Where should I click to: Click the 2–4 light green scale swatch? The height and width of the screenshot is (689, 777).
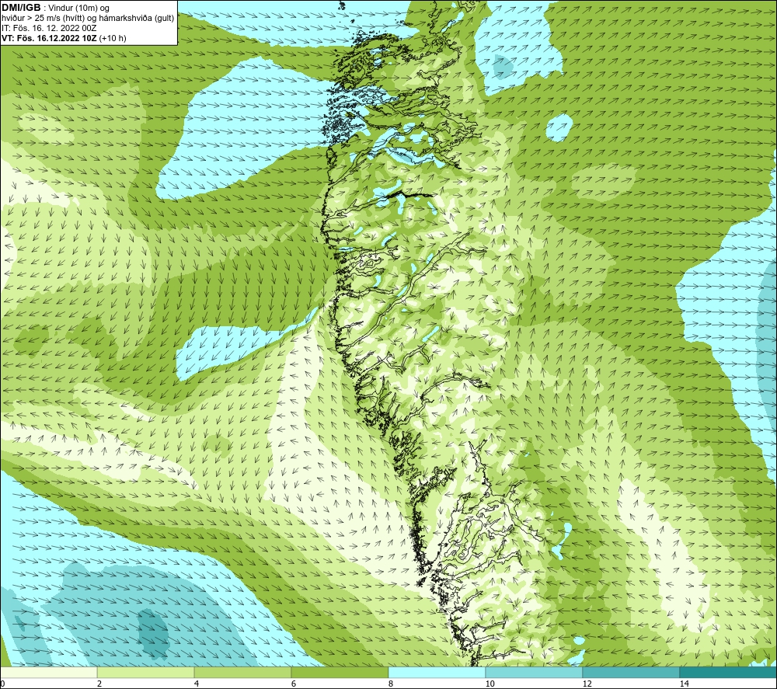(x=146, y=672)
